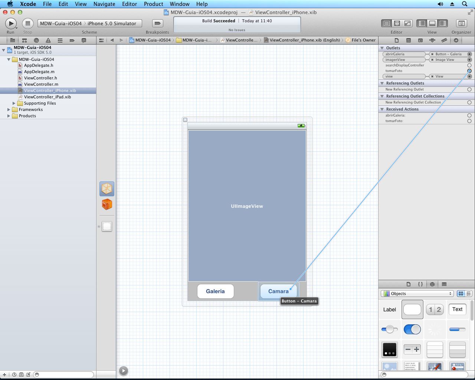475x380 pixels.
Task: Open the Size inspector ruler icon
Action: click(444, 40)
